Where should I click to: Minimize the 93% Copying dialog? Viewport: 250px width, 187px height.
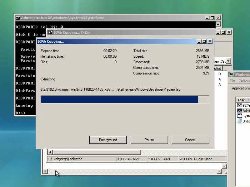199,41
